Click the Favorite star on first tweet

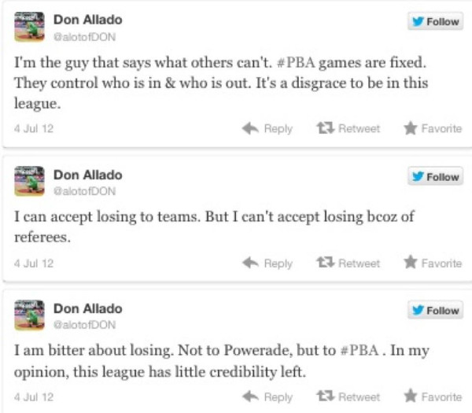point(411,128)
